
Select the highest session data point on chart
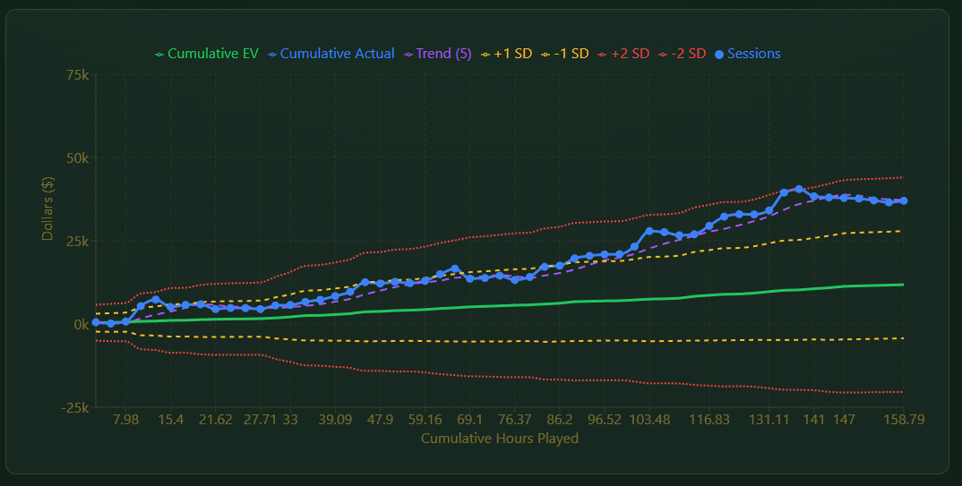[x=798, y=189]
